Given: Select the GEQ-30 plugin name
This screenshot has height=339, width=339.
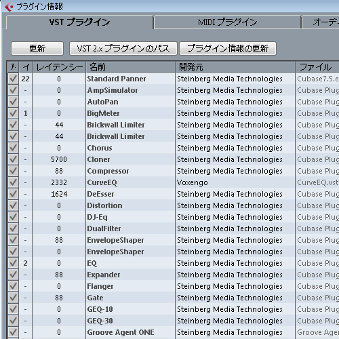Looking at the screenshot, I should [x=100, y=321].
